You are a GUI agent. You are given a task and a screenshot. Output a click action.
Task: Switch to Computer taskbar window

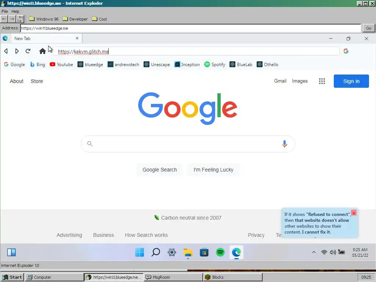54,277
